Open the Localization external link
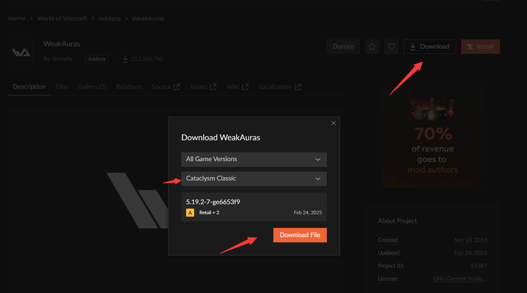527x293 pixels. point(280,87)
